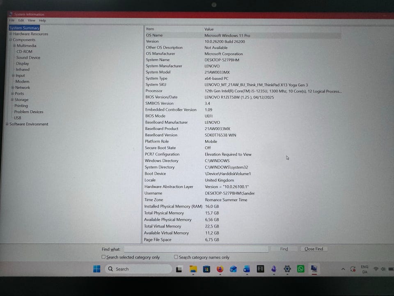Open the black H app in the taskbar
This screenshot has height=296, width=394.
point(260,269)
